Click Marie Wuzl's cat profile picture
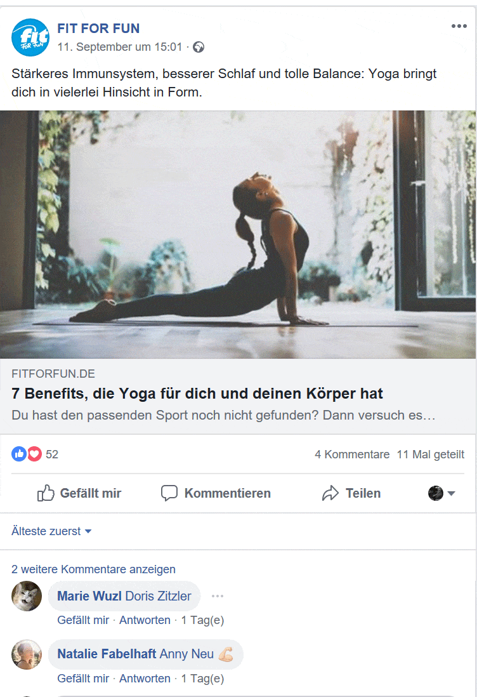 27,596
